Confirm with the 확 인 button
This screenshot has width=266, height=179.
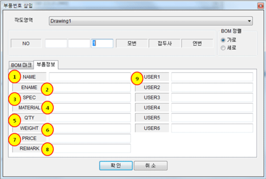[x=116, y=166]
